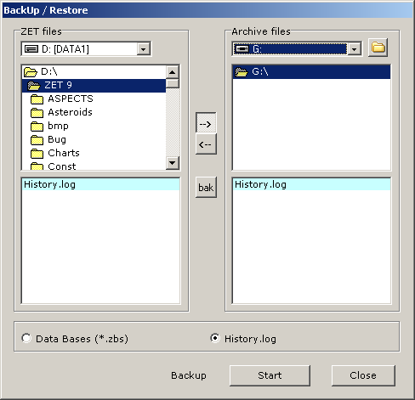Choose Data Bases (*.zbs) radio option
The width and height of the screenshot is (415, 400).
click(x=26, y=339)
